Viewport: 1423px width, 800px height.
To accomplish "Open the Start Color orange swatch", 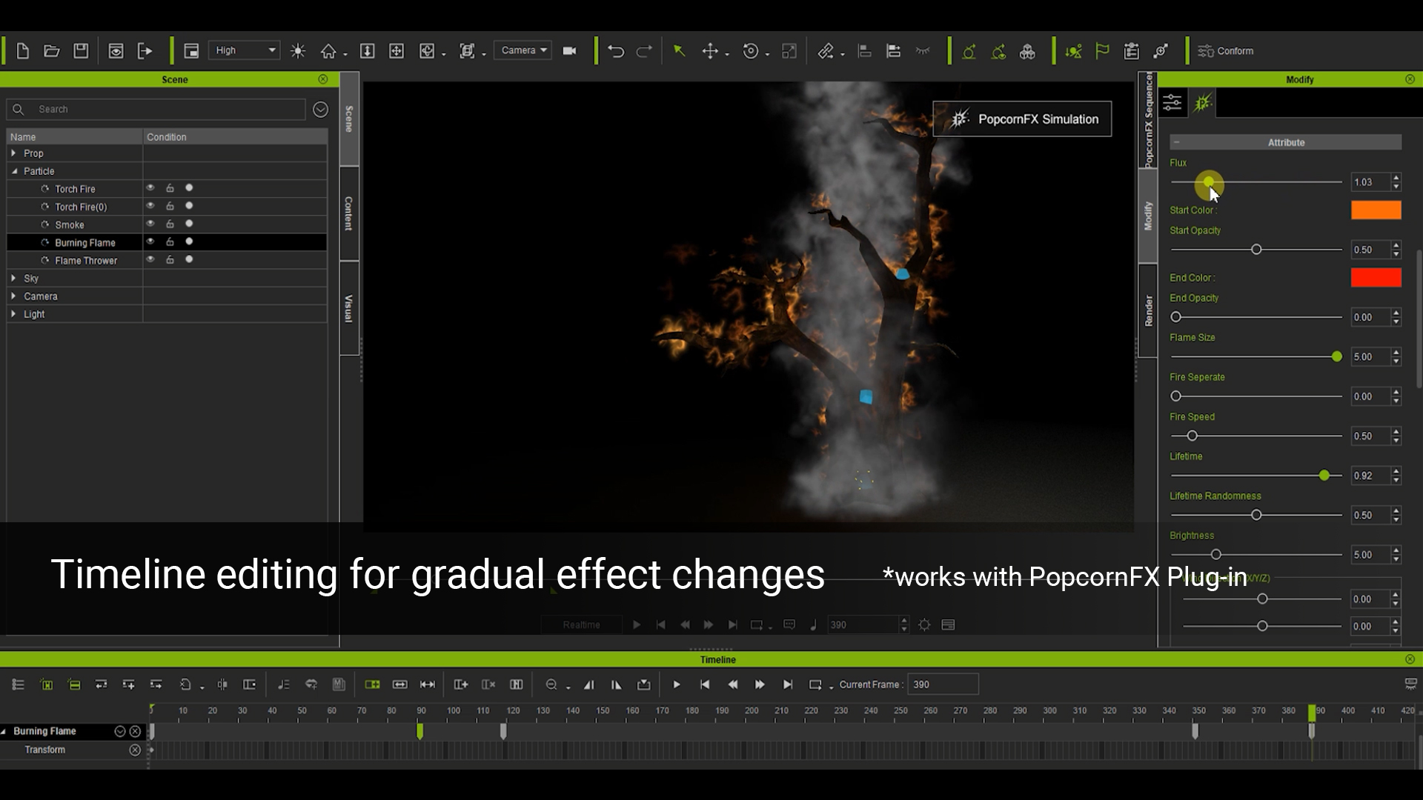I will (1376, 210).
